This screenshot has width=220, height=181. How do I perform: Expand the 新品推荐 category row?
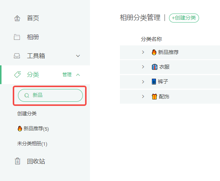click(x=143, y=52)
